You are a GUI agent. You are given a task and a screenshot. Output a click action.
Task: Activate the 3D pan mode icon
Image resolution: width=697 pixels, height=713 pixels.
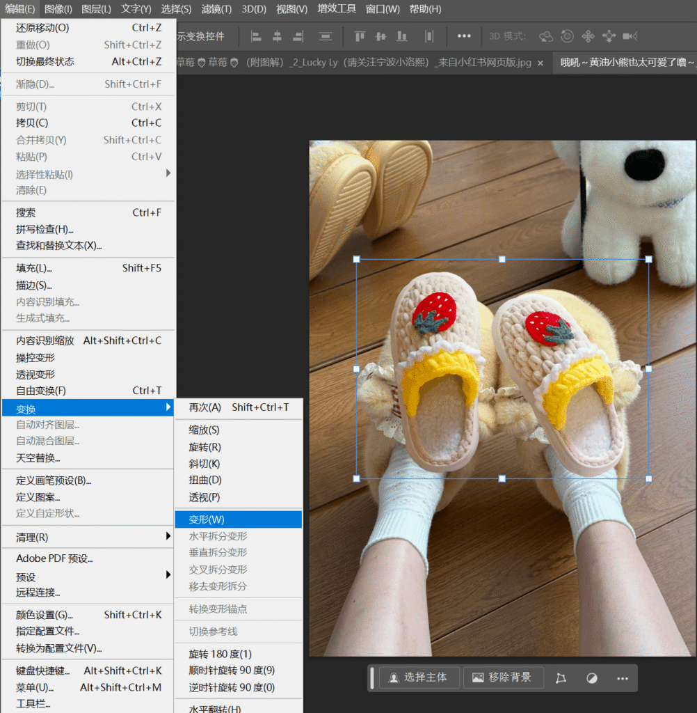(588, 36)
